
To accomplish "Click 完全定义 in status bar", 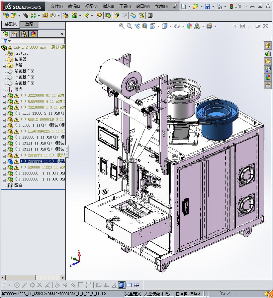I will pos(133,294).
